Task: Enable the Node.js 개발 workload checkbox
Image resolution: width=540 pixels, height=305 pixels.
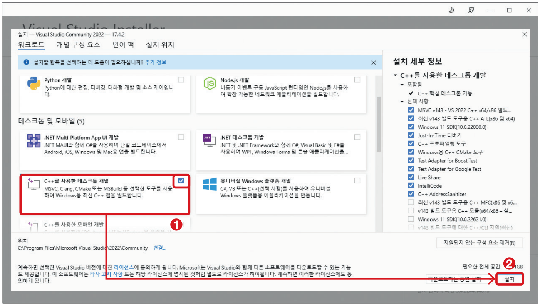Action: (357, 79)
